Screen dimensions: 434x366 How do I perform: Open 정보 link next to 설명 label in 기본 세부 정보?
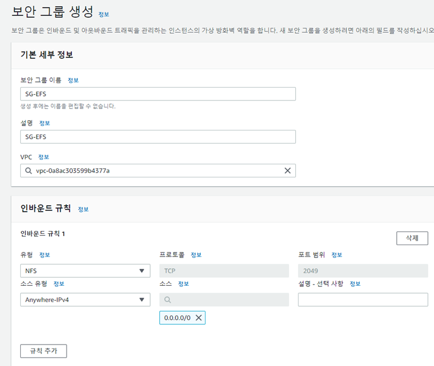[x=45, y=123]
